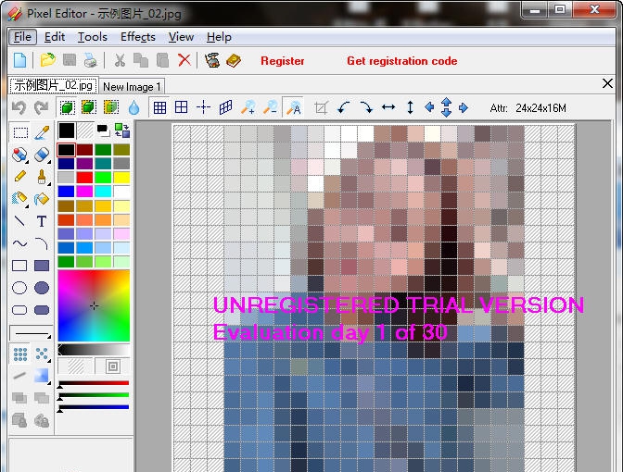Open spray pattern options arrow
This screenshot has width=623, height=472.
(x=49, y=361)
